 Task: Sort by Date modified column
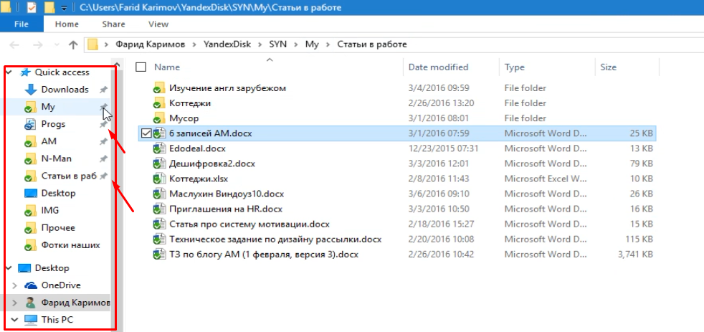click(x=438, y=67)
